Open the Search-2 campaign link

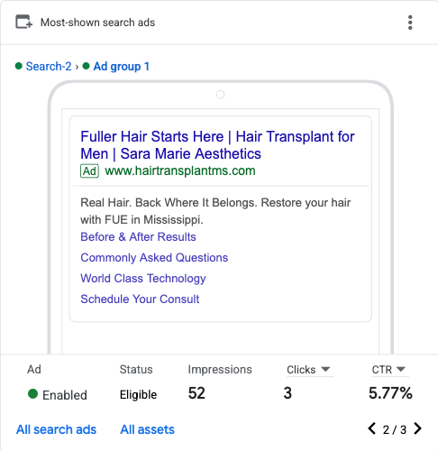[49, 66]
